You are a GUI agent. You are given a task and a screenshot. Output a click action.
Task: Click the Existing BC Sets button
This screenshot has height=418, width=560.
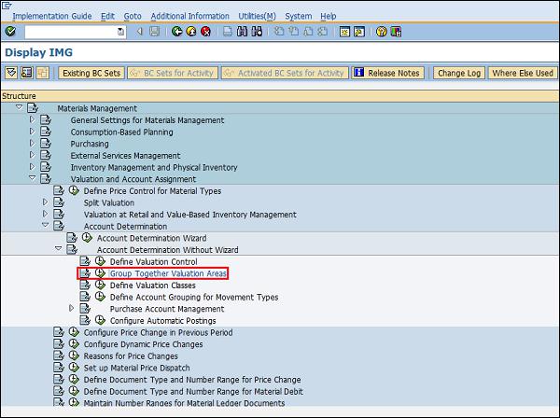tap(91, 73)
